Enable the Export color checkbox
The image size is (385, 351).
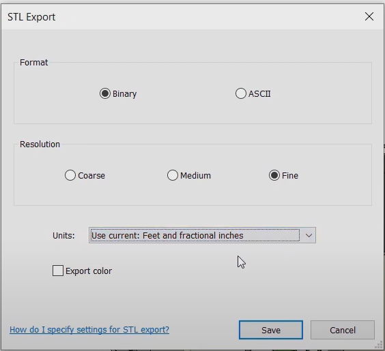pyautogui.click(x=58, y=271)
